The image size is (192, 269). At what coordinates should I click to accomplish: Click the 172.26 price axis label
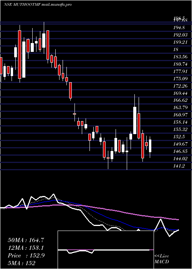(x=180, y=86)
